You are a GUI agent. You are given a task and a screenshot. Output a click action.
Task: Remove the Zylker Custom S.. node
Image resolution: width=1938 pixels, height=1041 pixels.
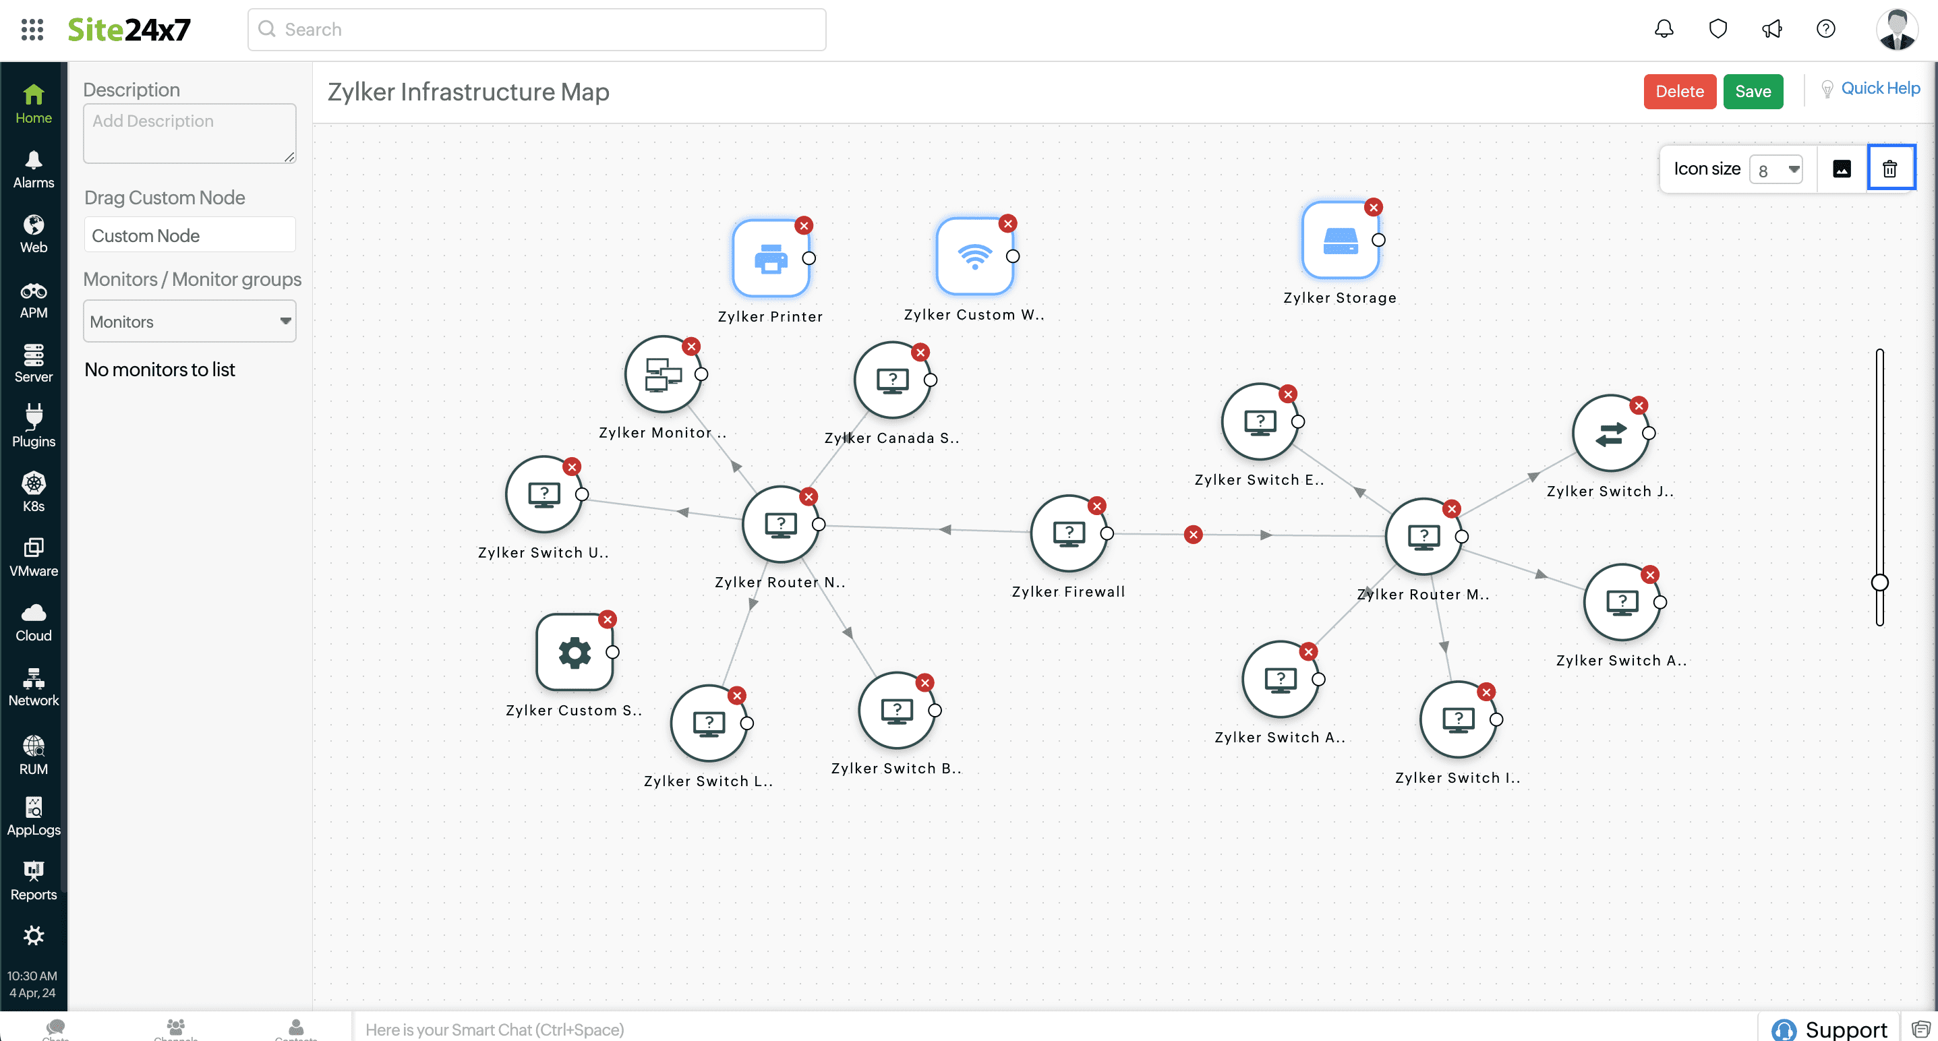(x=608, y=619)
